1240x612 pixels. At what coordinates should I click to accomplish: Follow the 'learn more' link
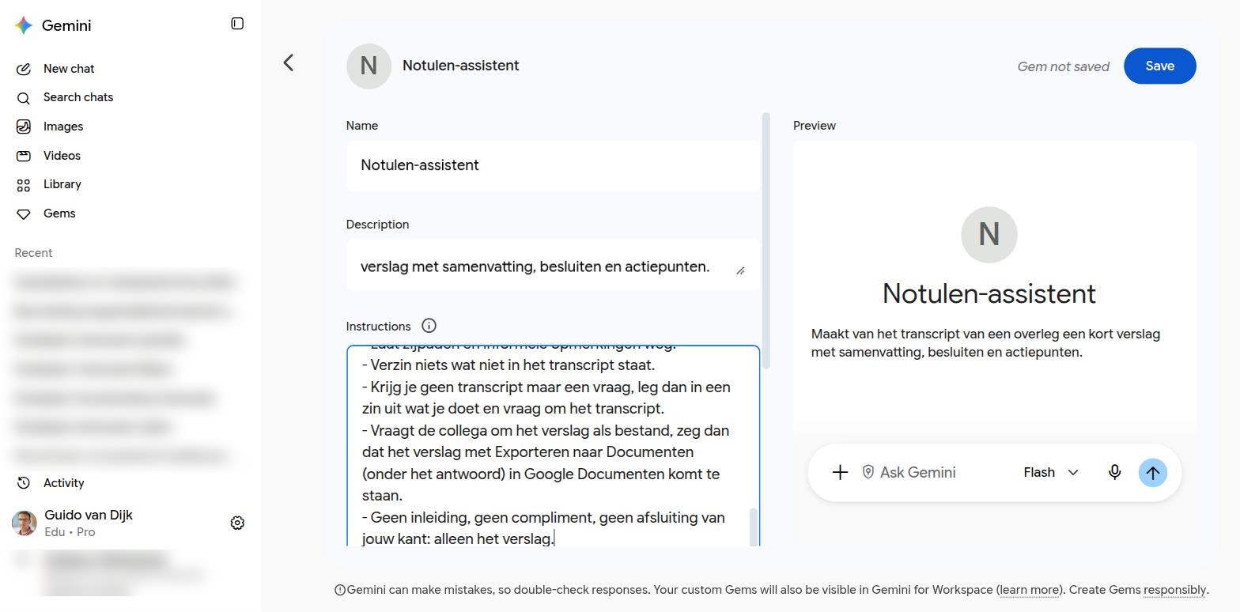pyautogui.click(x=1030, y=590)
